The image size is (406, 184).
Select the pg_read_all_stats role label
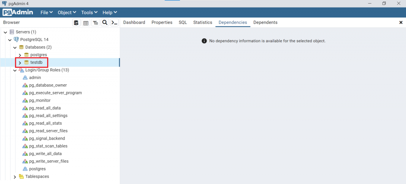pyautogui.click(x=45, y=123)
